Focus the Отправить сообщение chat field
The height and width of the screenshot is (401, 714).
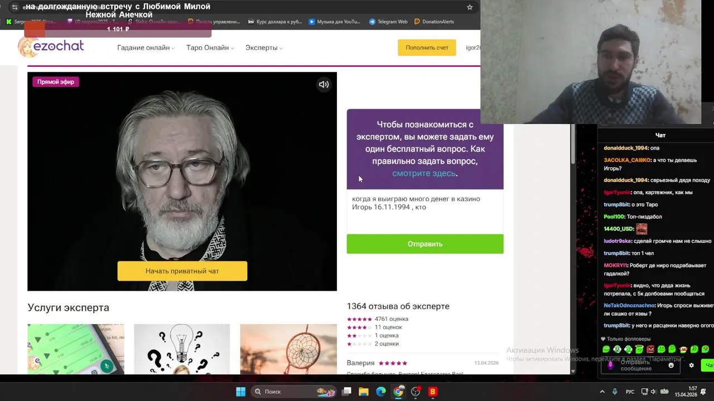tap(640, 365)
